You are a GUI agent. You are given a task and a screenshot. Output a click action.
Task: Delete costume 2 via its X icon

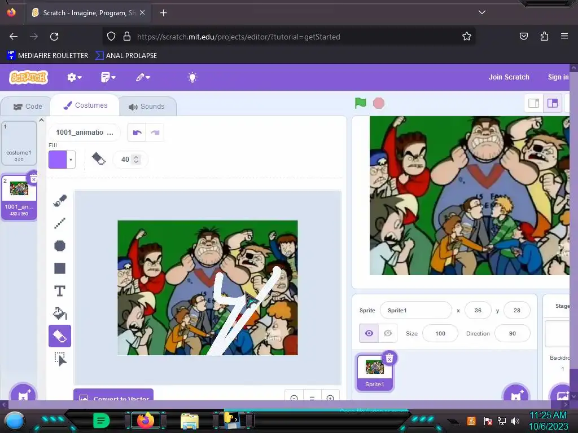click(33, 179)
